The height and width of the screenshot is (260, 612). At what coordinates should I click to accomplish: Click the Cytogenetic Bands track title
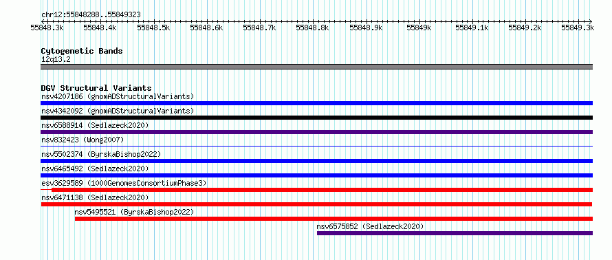point(82,51)
